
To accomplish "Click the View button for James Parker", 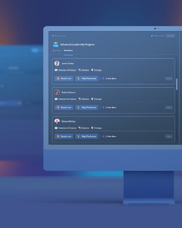I will (x=169, y=79).
